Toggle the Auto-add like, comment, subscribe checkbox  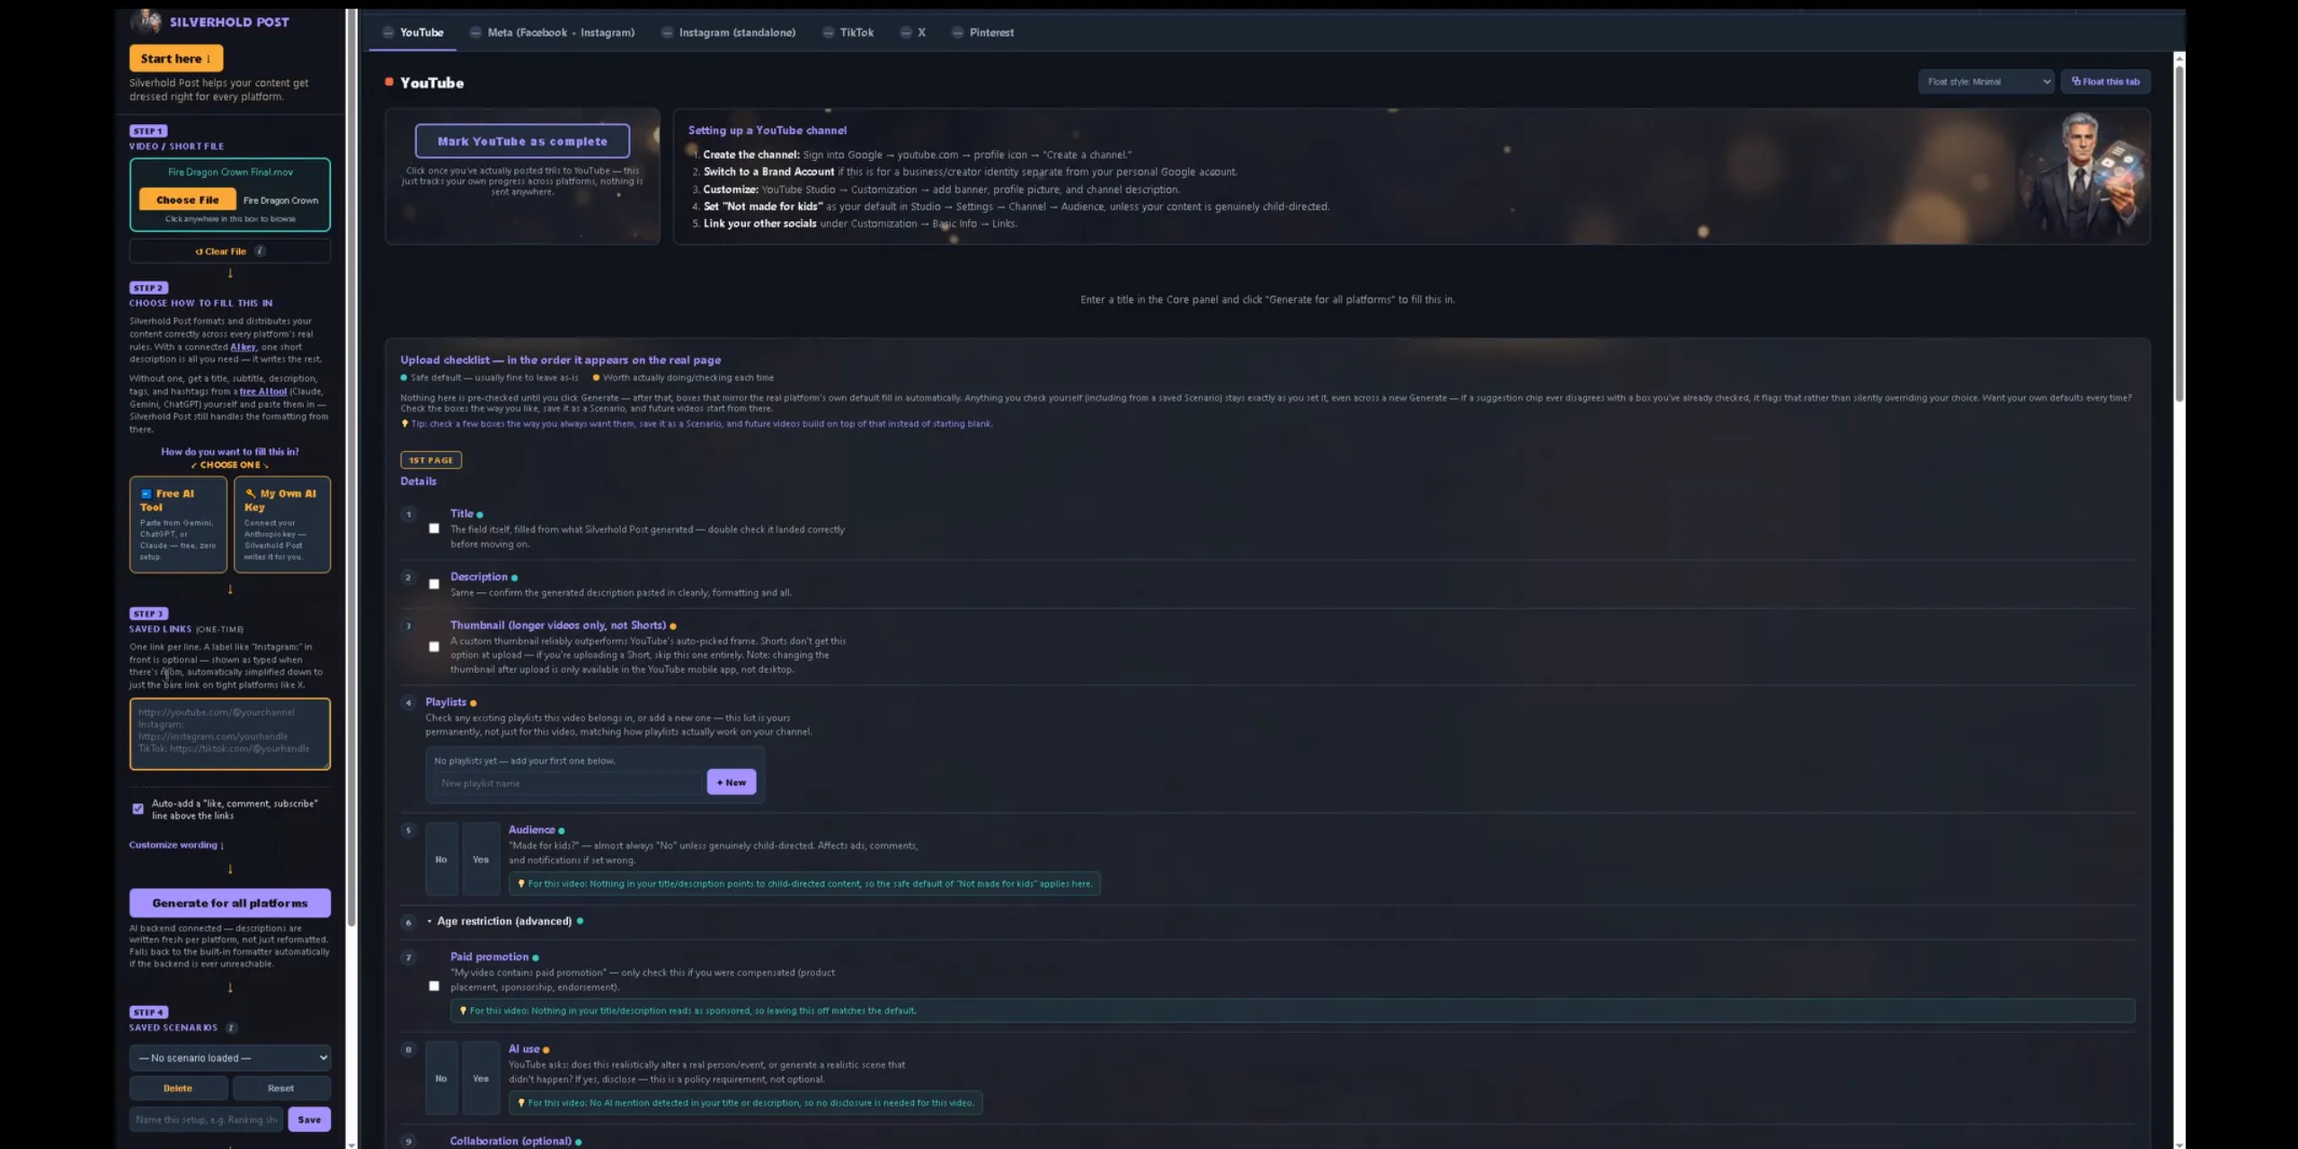pos(138,809)
